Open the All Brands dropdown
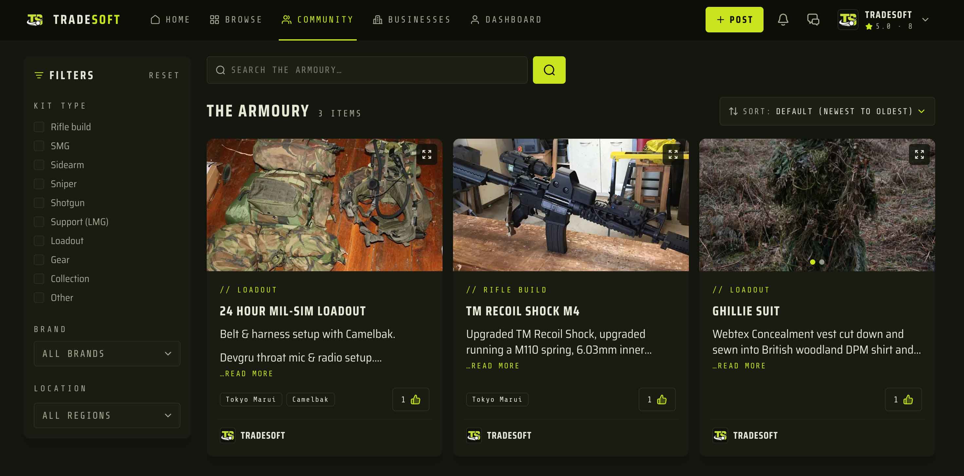The height and width of the screenshot is (476, 964). (x=107, y=353)
